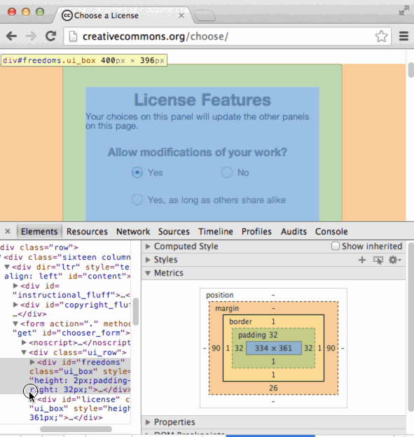Switch to the Network tab
This screenshot has height=437, width=414.
click(x=133, y=232)
